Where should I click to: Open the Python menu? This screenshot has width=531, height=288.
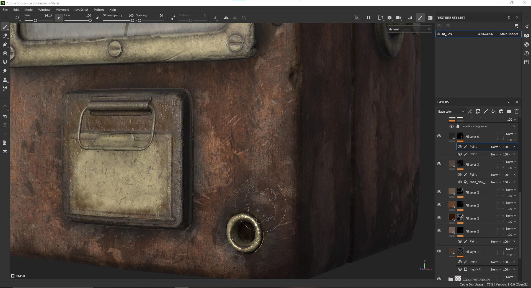[x=99, y=9]
